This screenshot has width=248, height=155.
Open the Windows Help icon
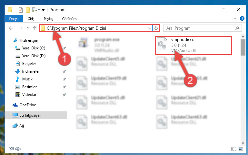(242, 18)
